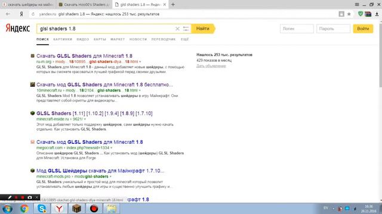Launch Google Chrome from the taskbar
Image resolution: width=382 pixels, height=214 pixels.
coord(24,209)
